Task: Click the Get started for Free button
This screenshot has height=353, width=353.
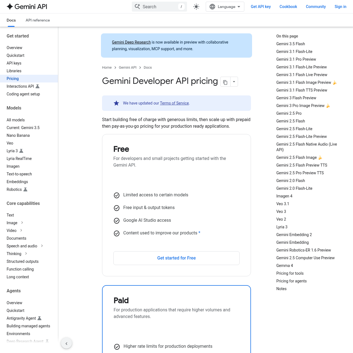Action: click(x=176, y=258)
